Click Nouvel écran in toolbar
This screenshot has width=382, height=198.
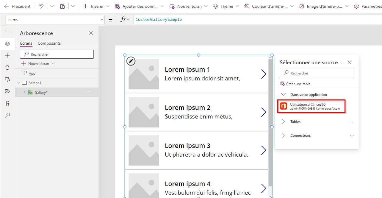(x=189, y=6)
